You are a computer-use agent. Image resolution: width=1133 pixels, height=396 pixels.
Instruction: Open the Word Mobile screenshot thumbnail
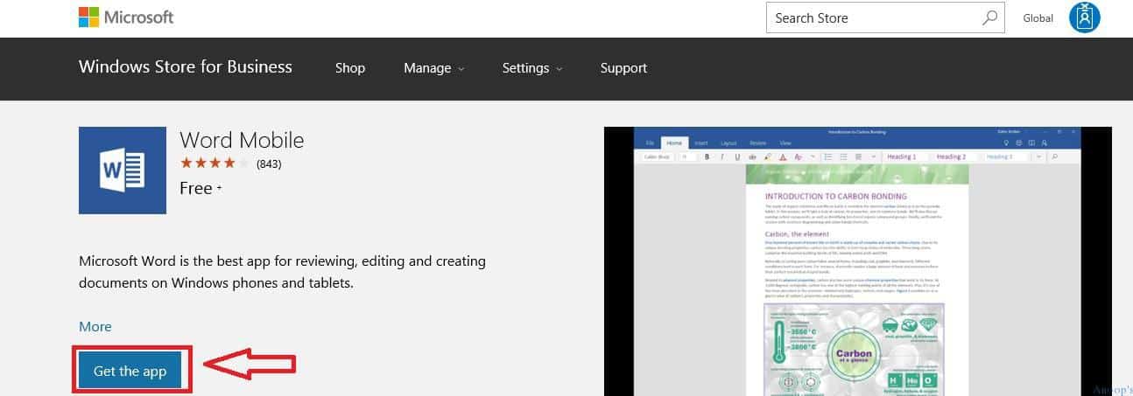[858, 261]
